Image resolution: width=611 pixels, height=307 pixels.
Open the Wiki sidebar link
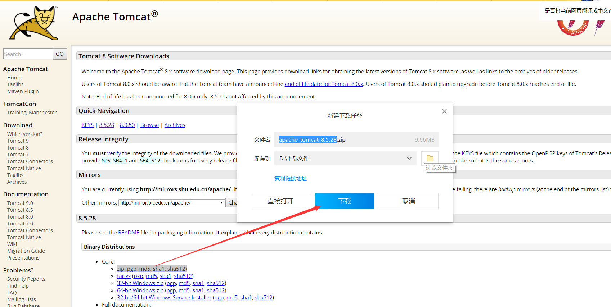click(12, 244)
